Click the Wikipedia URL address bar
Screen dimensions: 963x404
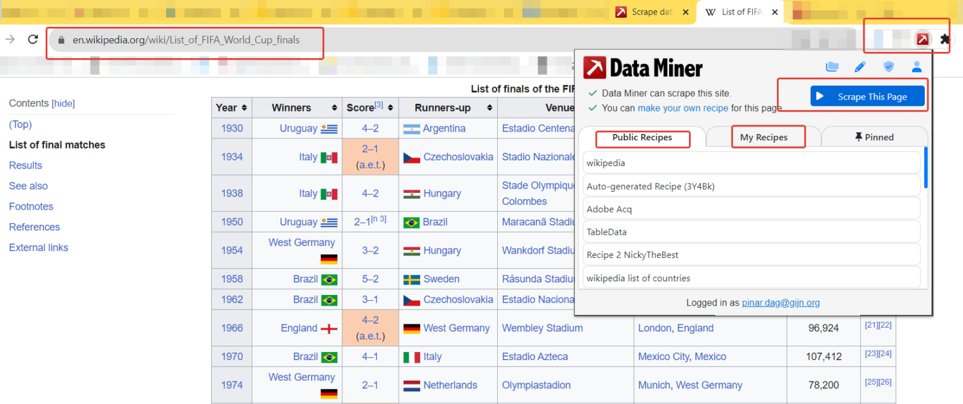186,40
